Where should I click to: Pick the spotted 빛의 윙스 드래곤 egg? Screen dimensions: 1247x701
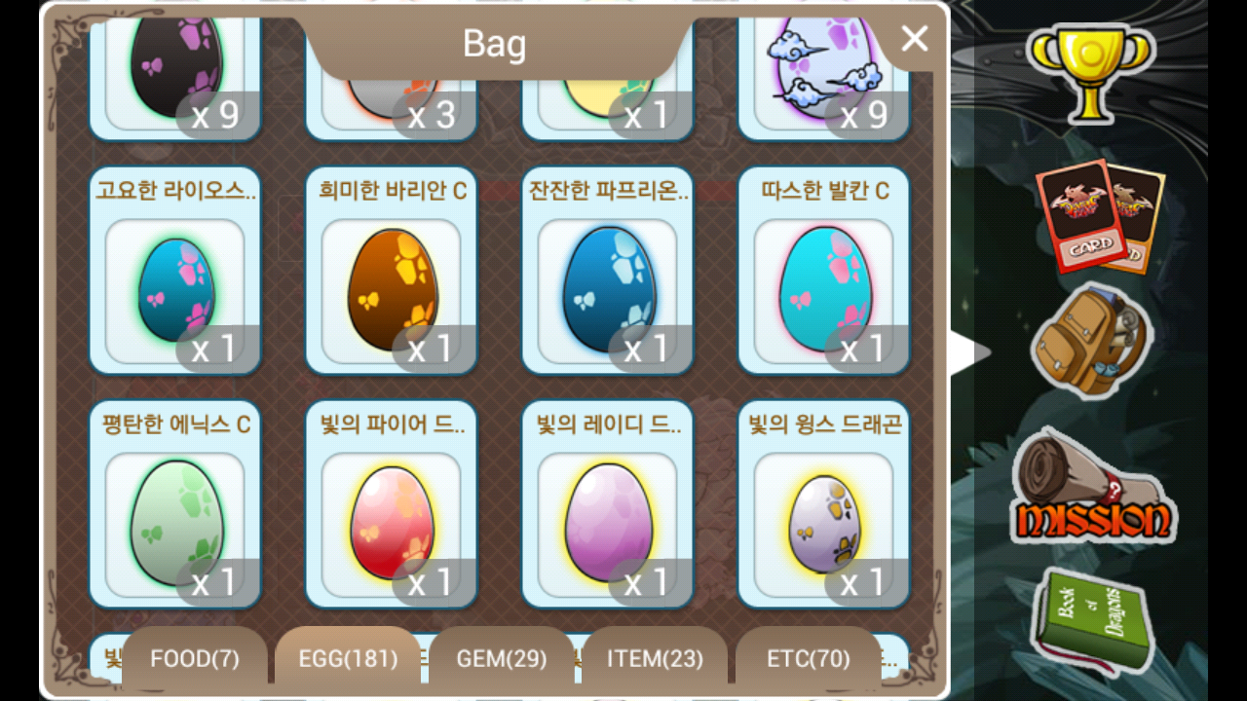(824, 504)
